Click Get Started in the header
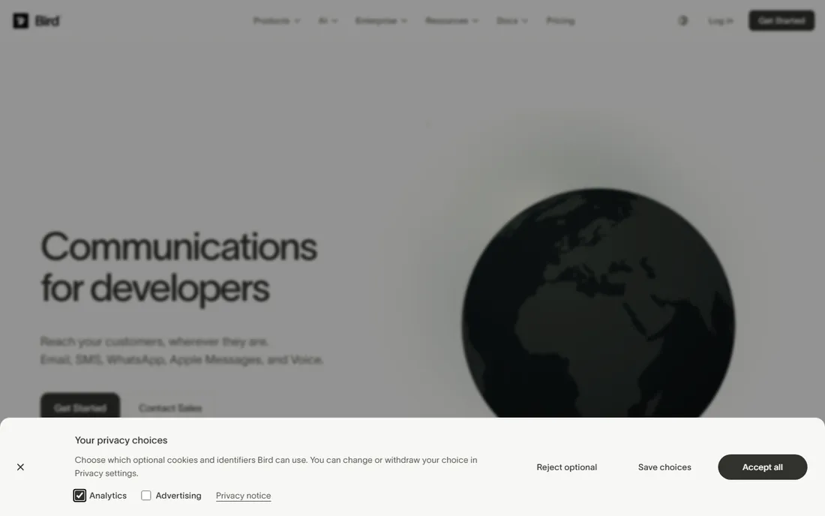The width and height of the screenshot is (825, 516). pyautogui.click(x=781, y=20)
